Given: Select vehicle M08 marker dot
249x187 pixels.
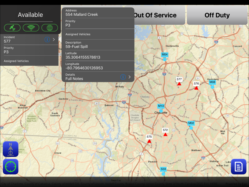Looking at the screenshot, I should (212, 87).
